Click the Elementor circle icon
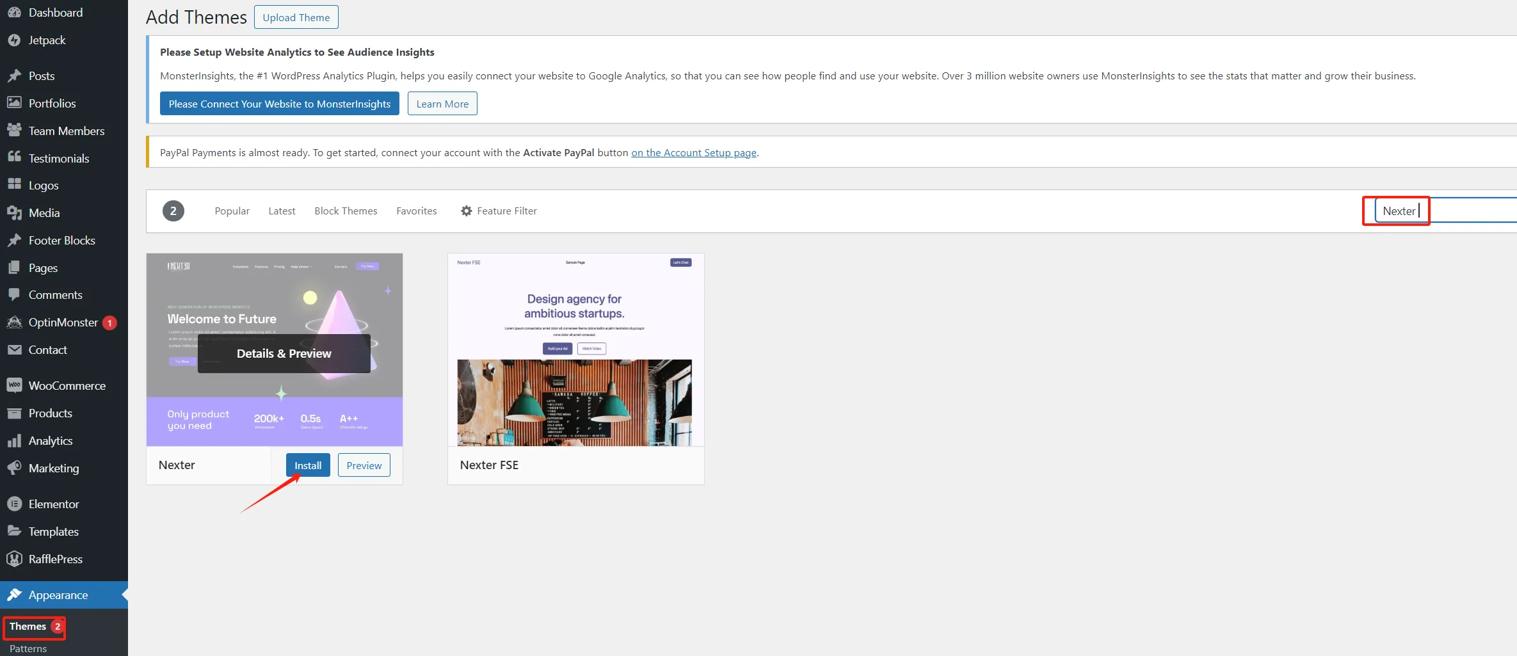1517x656 pixels. pyautogui.click(x=14, y=504)
